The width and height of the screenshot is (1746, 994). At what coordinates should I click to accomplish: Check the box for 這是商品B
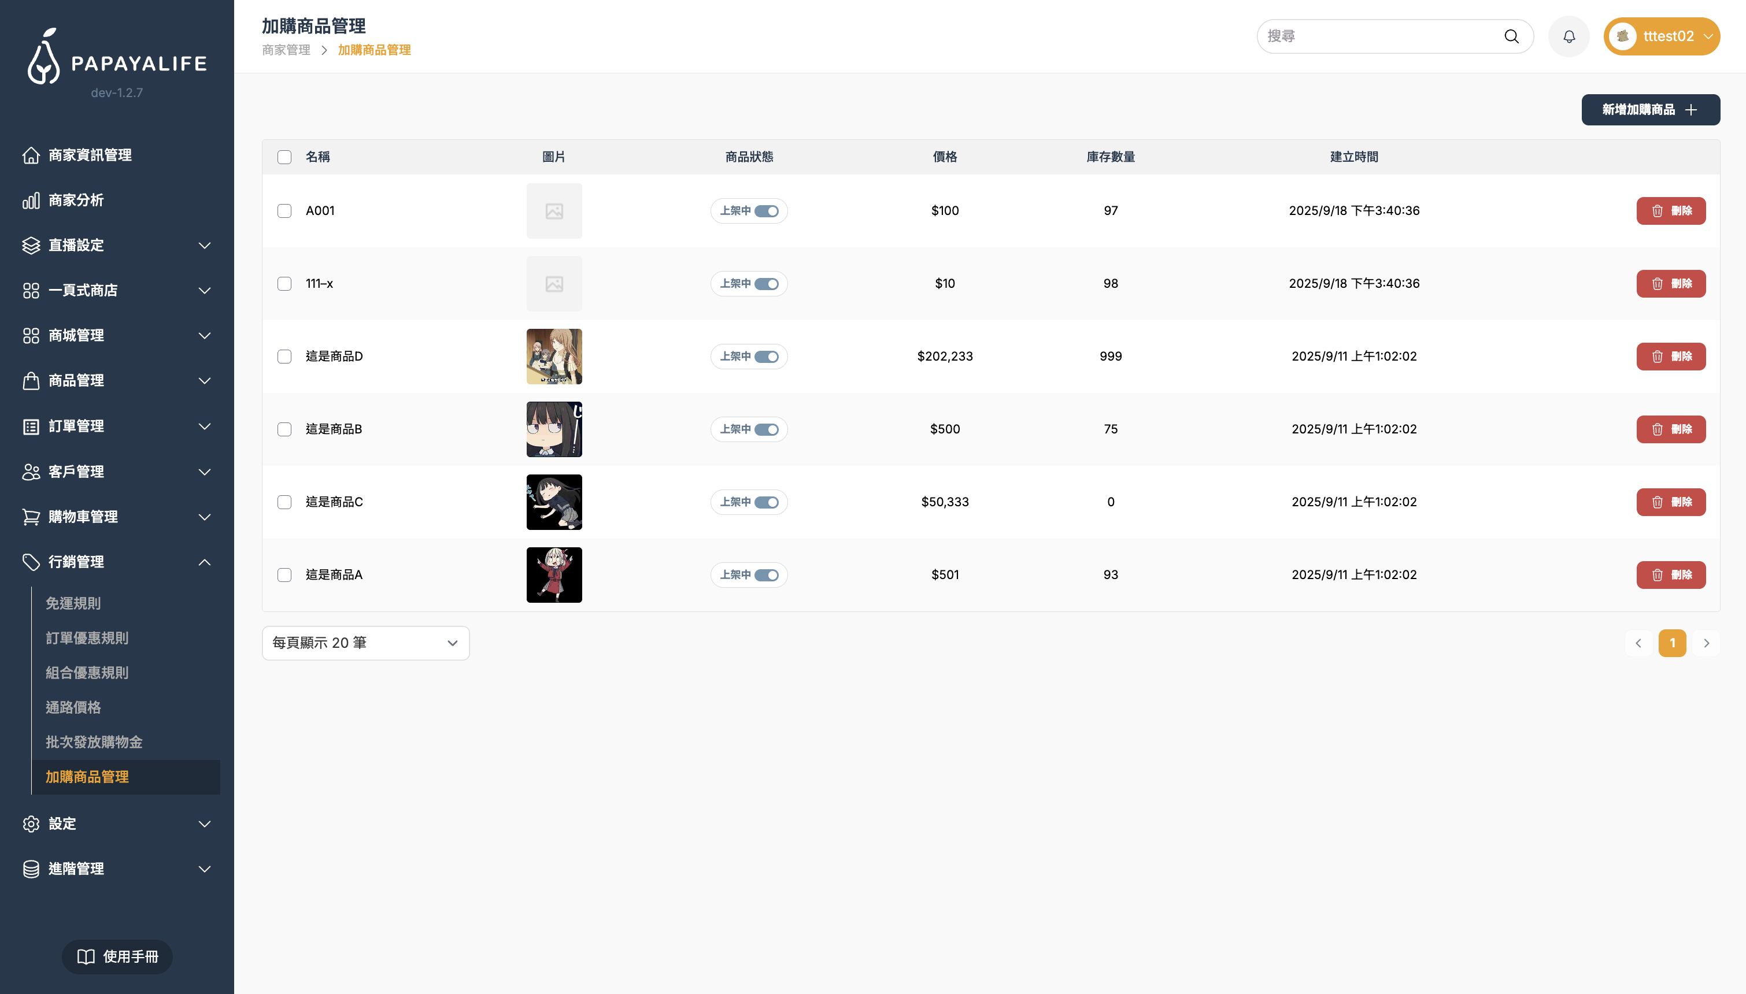click(284, 429)
